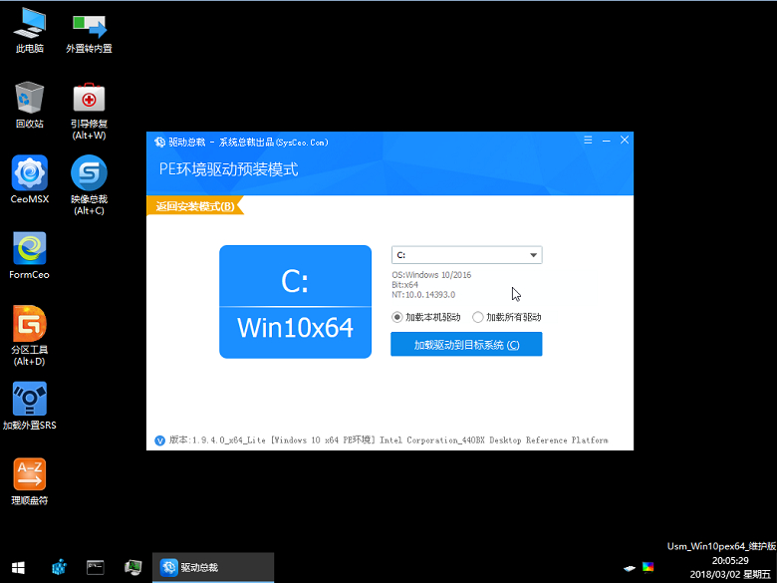The width and height of the screenshot is (777, 583).
Task: Open 映像总裁 imaging tool icon
Action: click(89, 173)
